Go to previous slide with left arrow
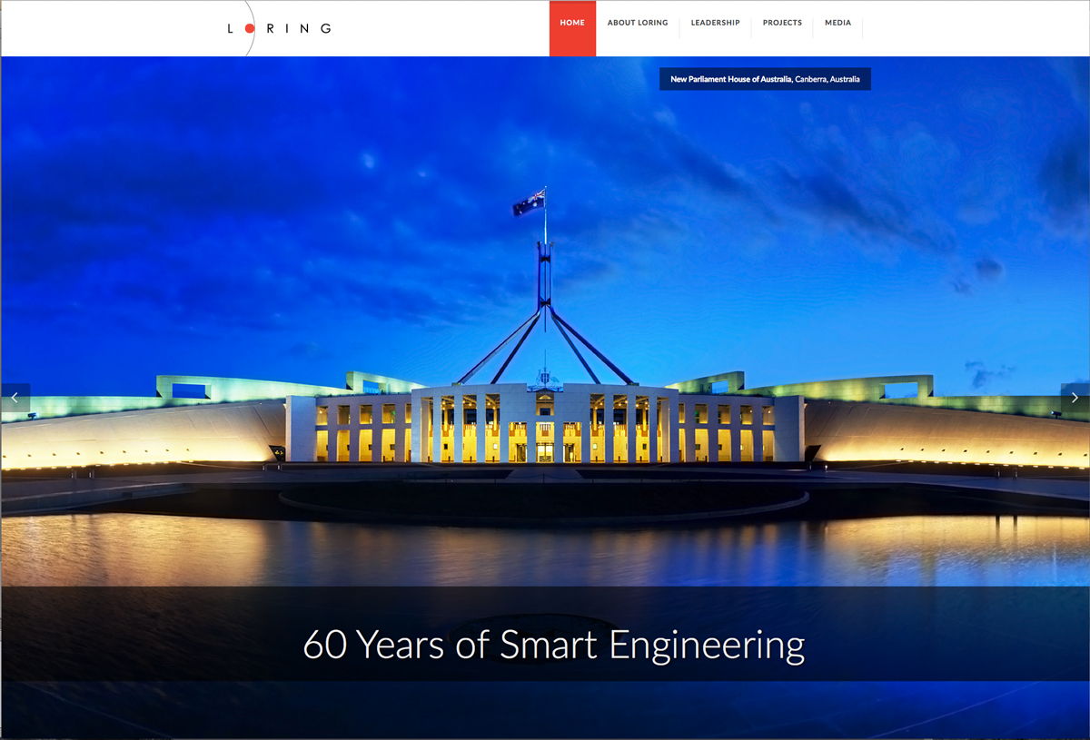Viewport: 1090px width, 740px height. 15,398
